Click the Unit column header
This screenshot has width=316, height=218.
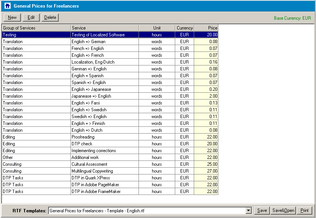[x=157, y=28]
